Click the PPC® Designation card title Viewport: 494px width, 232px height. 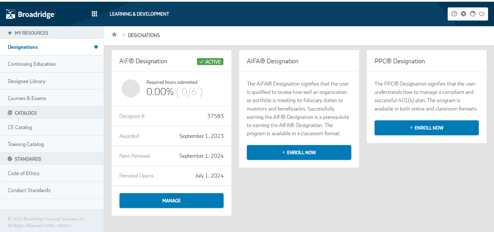(400, 61)
